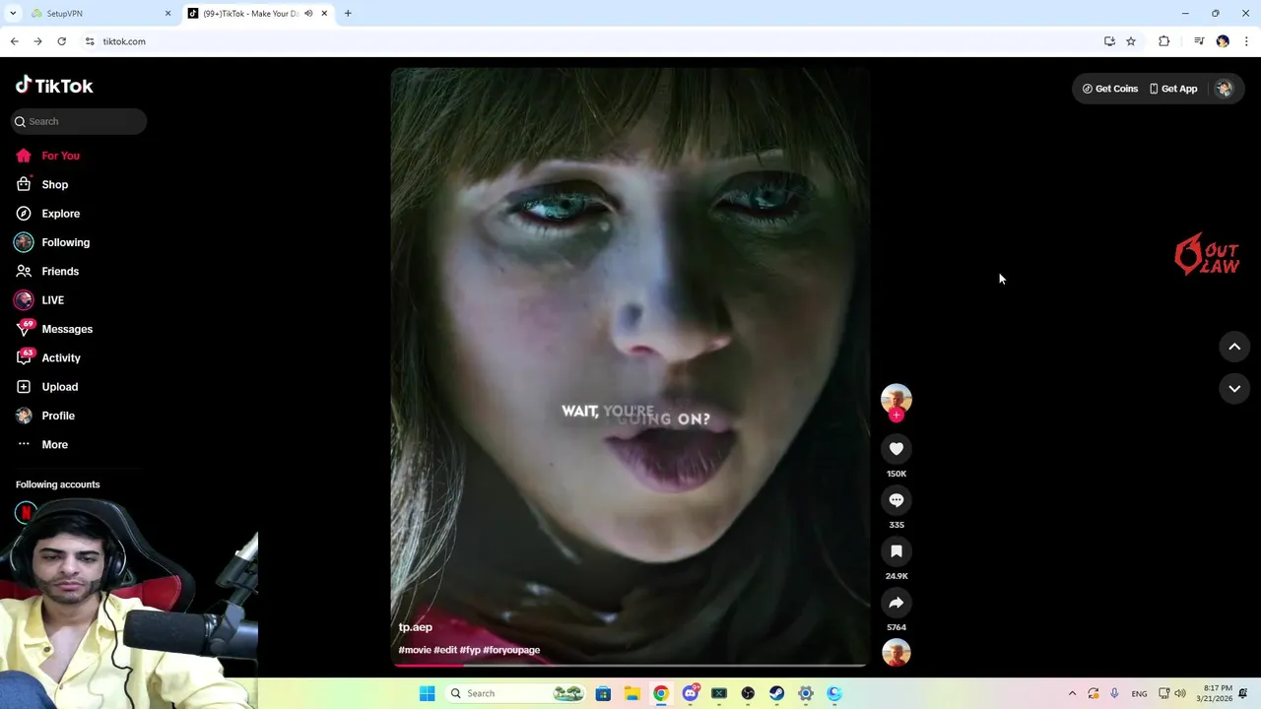The image size is (1261, 709).
Task: Follow creator via plus badge
Action: (x=896, y=416)
